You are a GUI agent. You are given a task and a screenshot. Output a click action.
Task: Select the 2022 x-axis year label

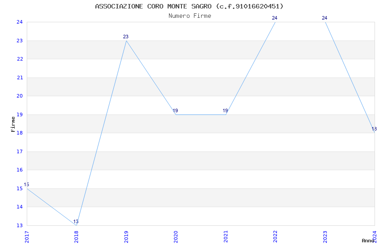275,237
